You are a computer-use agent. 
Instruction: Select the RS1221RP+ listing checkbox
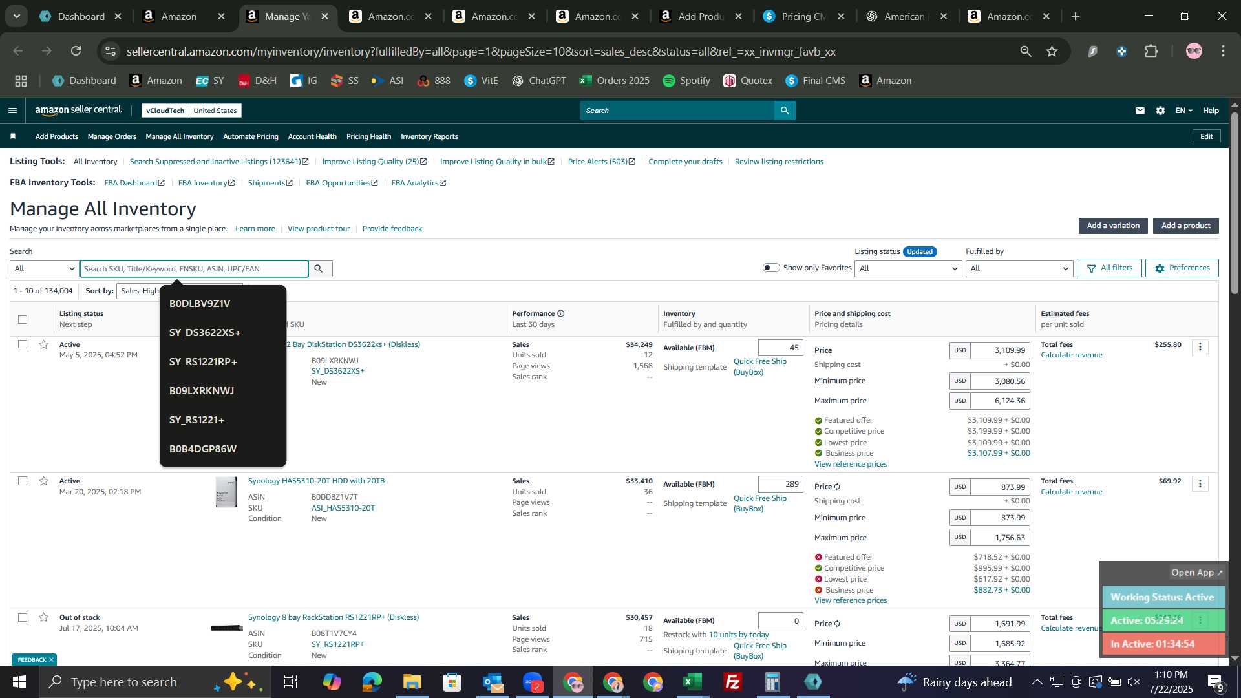click(x=23, y=617)
